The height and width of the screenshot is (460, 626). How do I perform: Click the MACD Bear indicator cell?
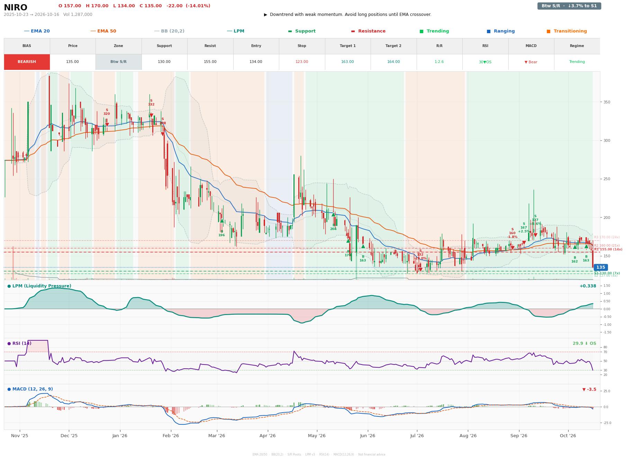click(x=531, y=62)
